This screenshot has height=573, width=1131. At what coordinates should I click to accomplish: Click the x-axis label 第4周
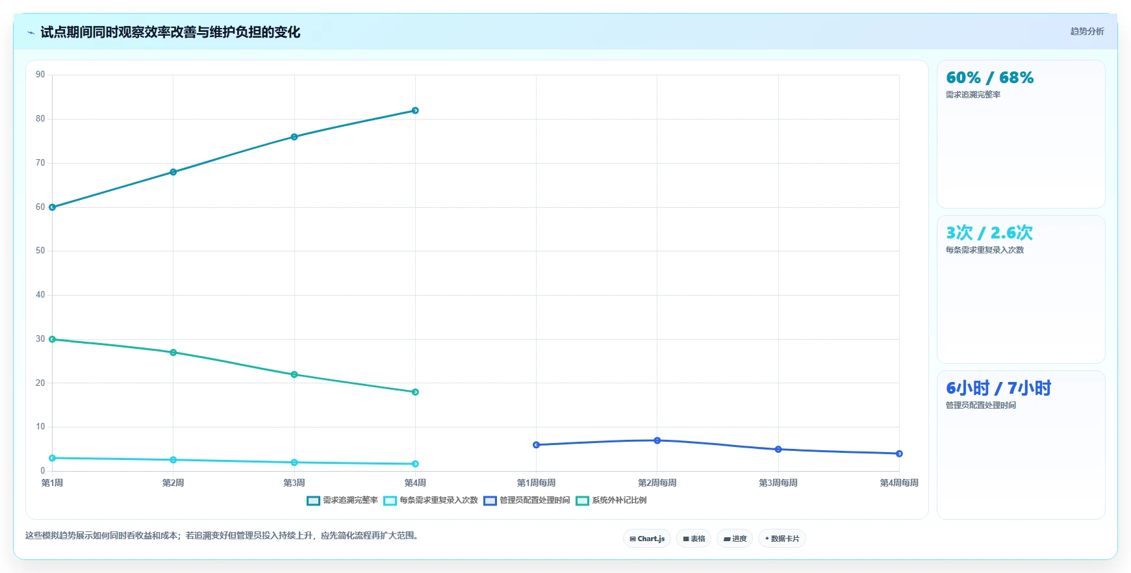click(x=415, y=483)
